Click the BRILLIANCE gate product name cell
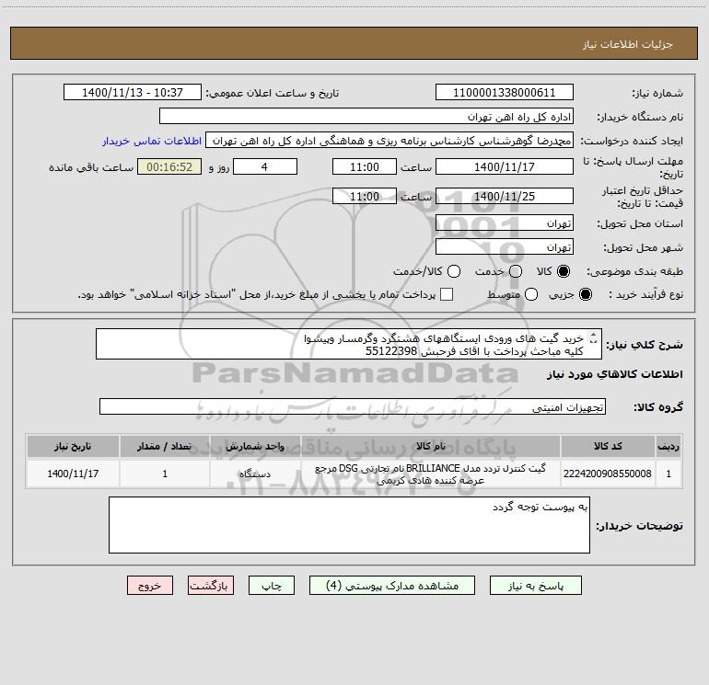 pyautogui.click(x=431, y=474)
